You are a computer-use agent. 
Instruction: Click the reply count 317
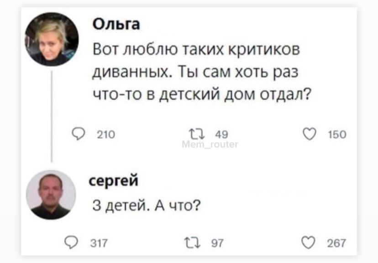[x=99, y=243]
